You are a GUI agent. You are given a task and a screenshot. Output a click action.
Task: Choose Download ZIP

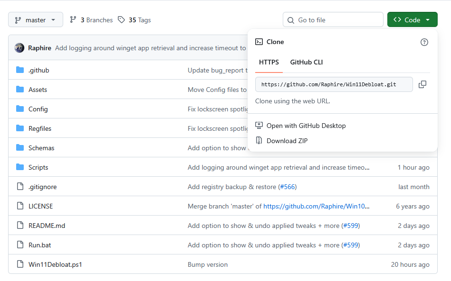pyautogui.click(x=287, y=141)
